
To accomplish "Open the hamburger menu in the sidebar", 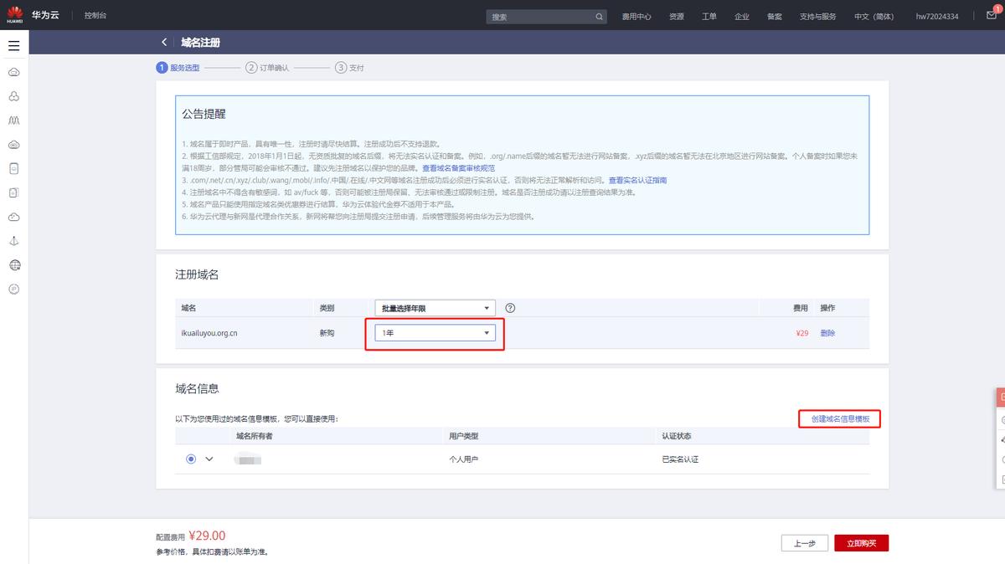I will coord(13,45).
